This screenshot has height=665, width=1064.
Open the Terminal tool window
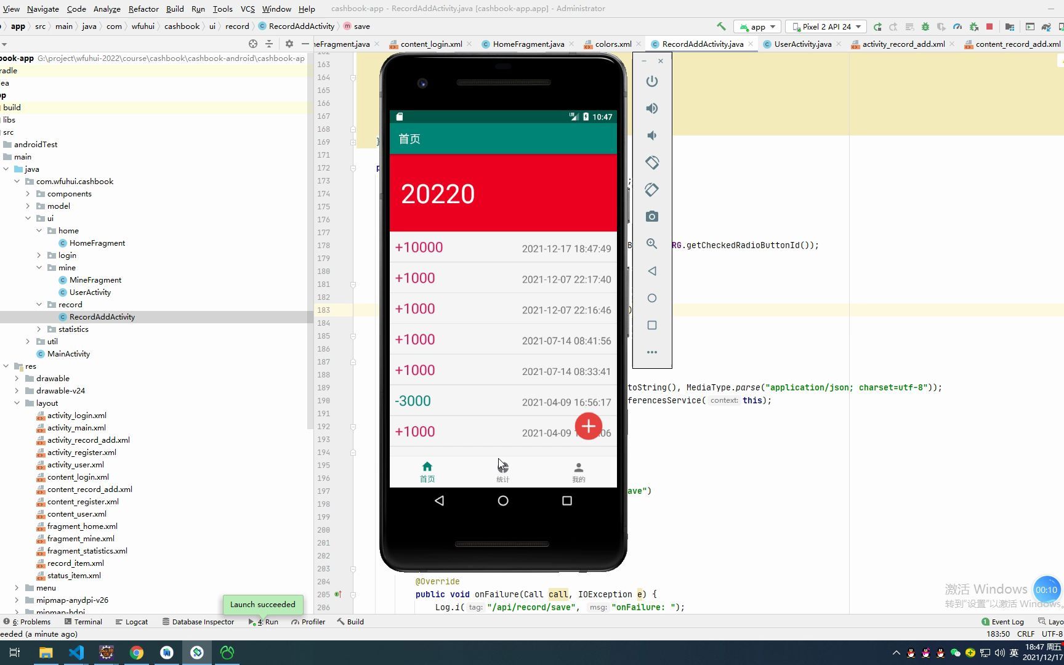[83, 622]
